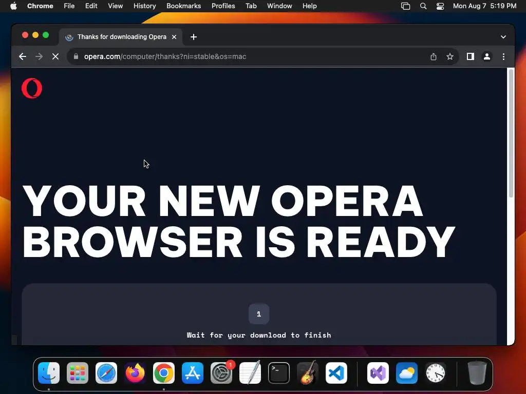
Task: Click the green full-screen window button
Action: coord(46,35)
